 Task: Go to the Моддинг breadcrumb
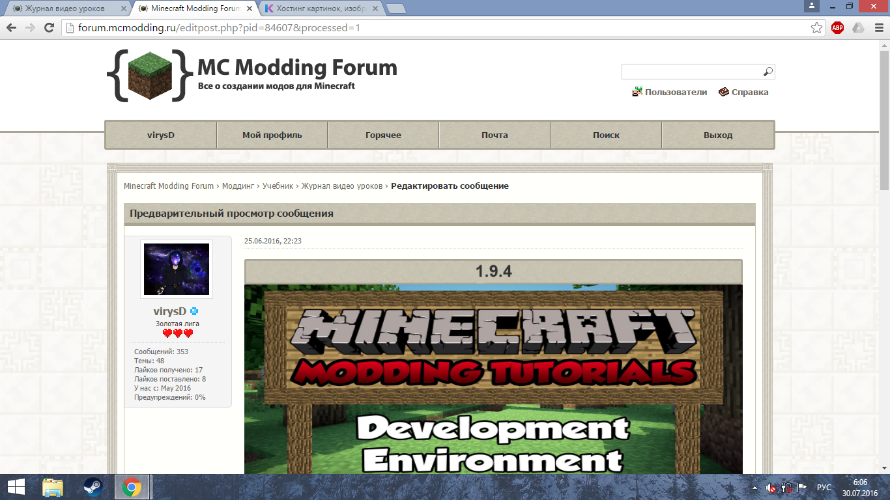pyautogui.click(x=238, y=186)
